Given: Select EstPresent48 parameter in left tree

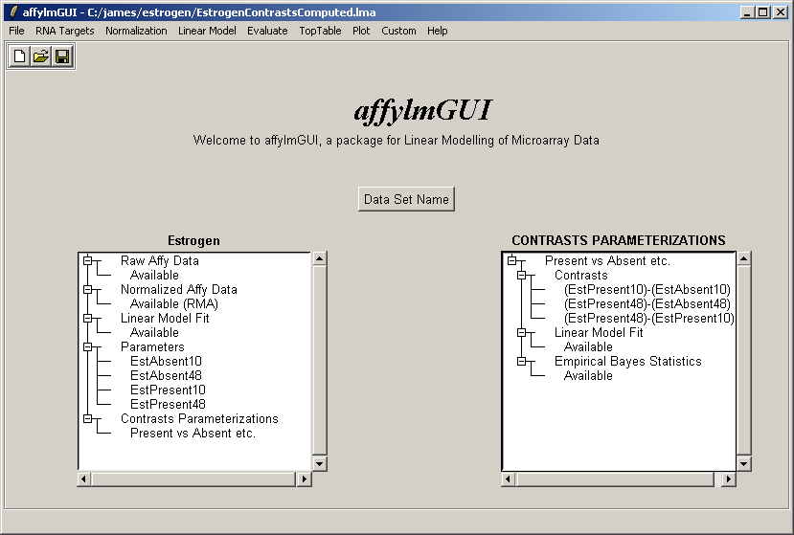Looking at the screenshot, I should click(x=168, y=404).
